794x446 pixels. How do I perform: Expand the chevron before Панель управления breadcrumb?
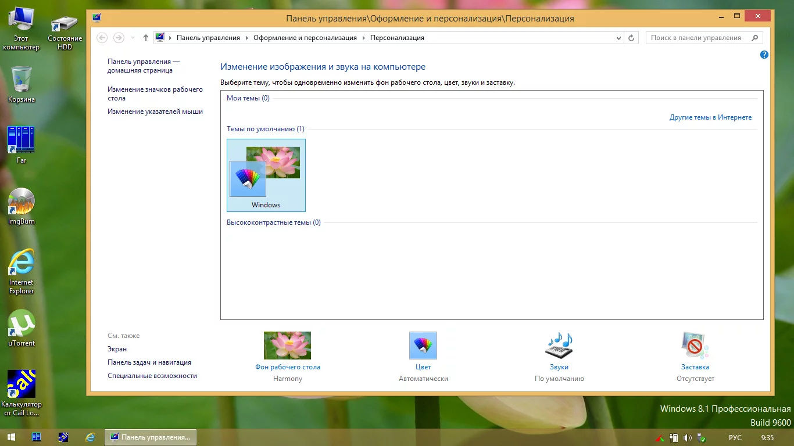(x=171, y=38)
